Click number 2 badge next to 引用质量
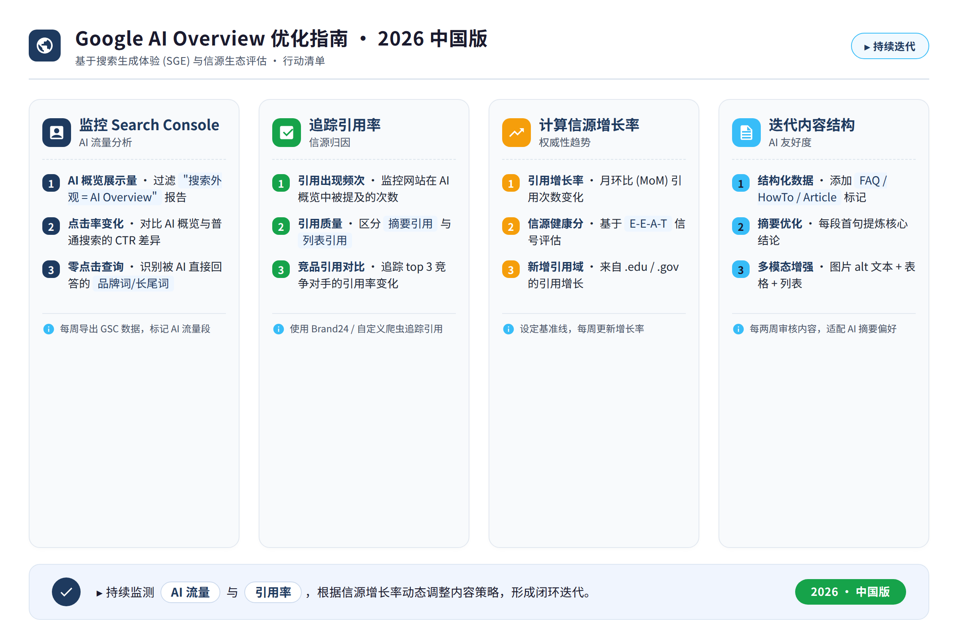Screen dimensions: 958x639 281,226
